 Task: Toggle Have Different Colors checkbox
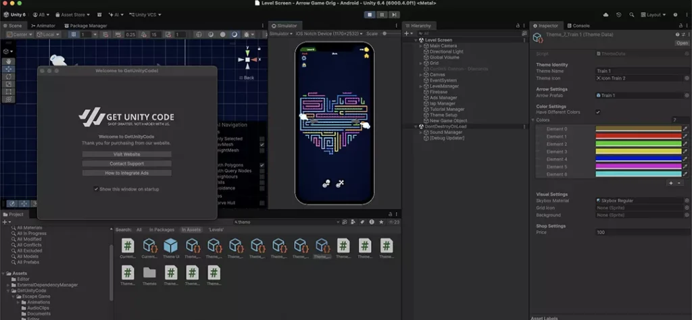598,112
